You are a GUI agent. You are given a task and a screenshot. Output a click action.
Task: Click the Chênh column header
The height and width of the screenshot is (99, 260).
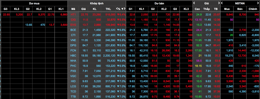click(253, 9)
